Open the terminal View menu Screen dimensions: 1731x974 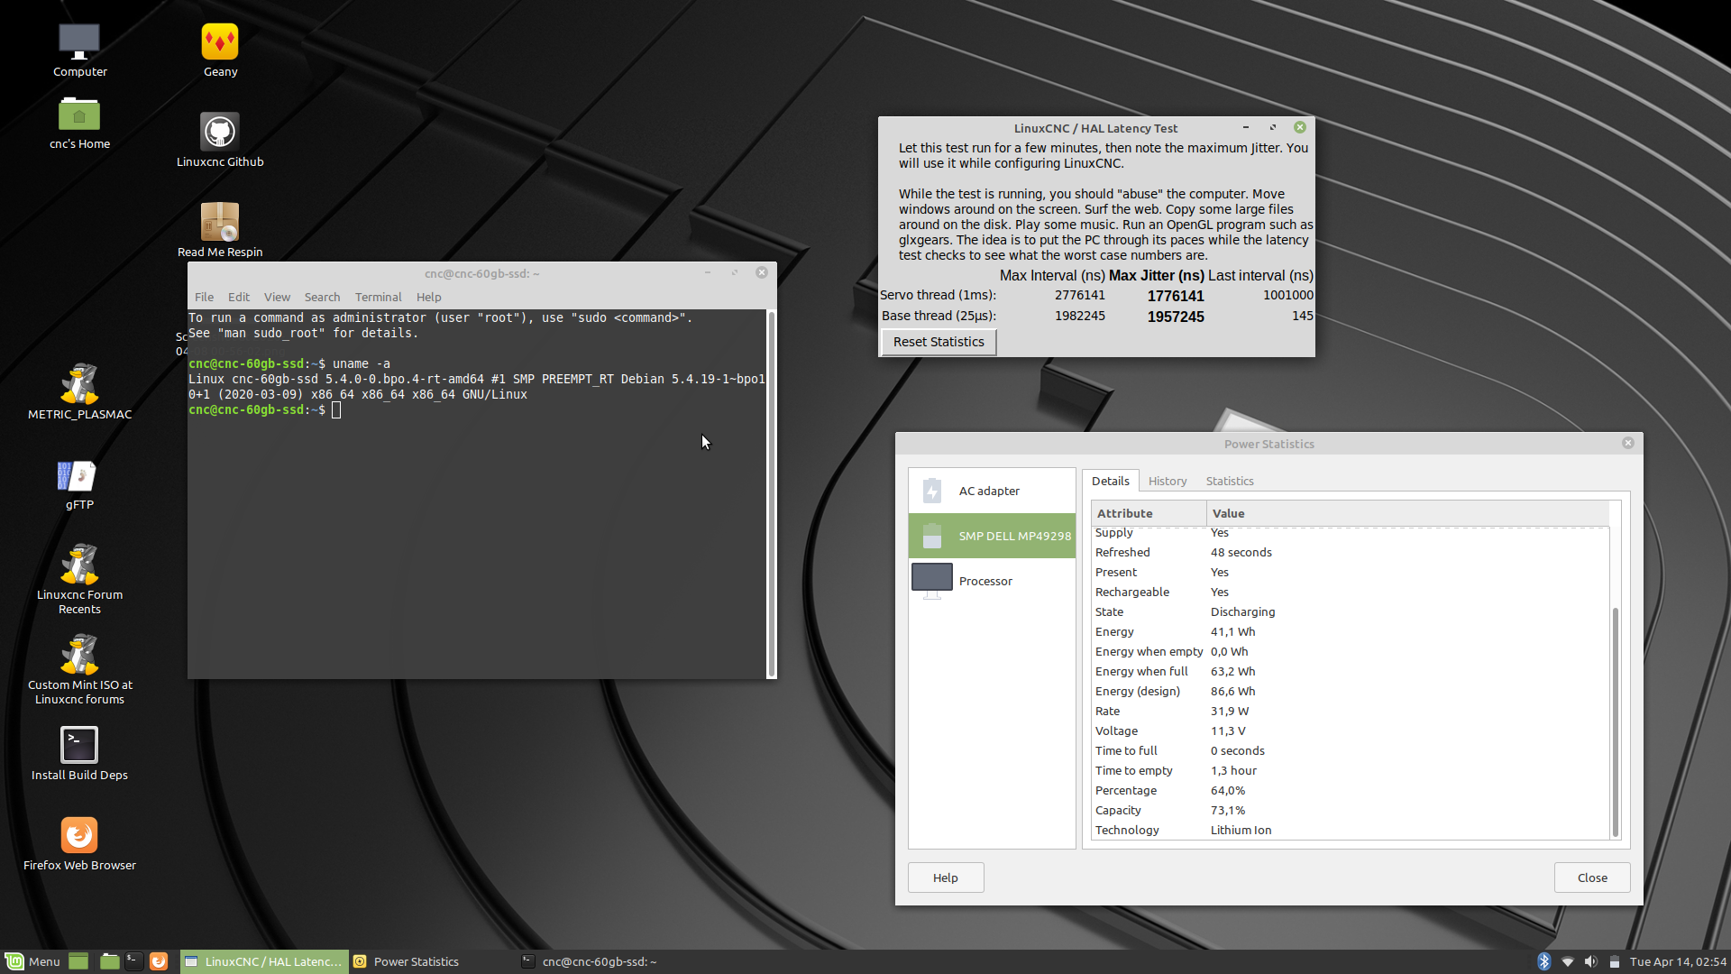277,297
